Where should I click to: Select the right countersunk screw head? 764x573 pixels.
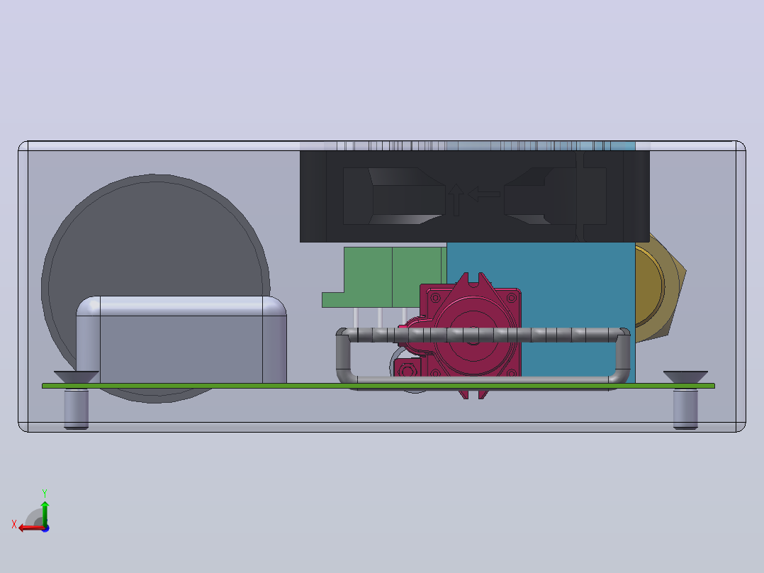pos(685,377)
